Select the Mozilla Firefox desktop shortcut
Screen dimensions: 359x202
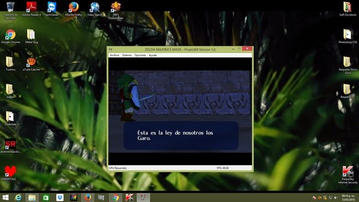coord(73,9)
